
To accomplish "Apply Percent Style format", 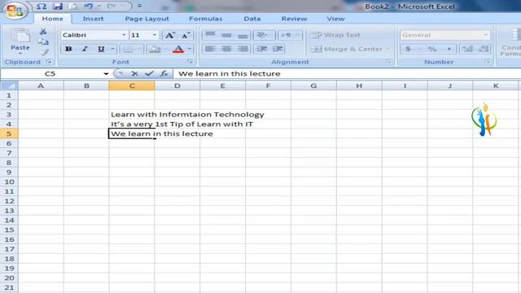I will click(x=432, y=49).
